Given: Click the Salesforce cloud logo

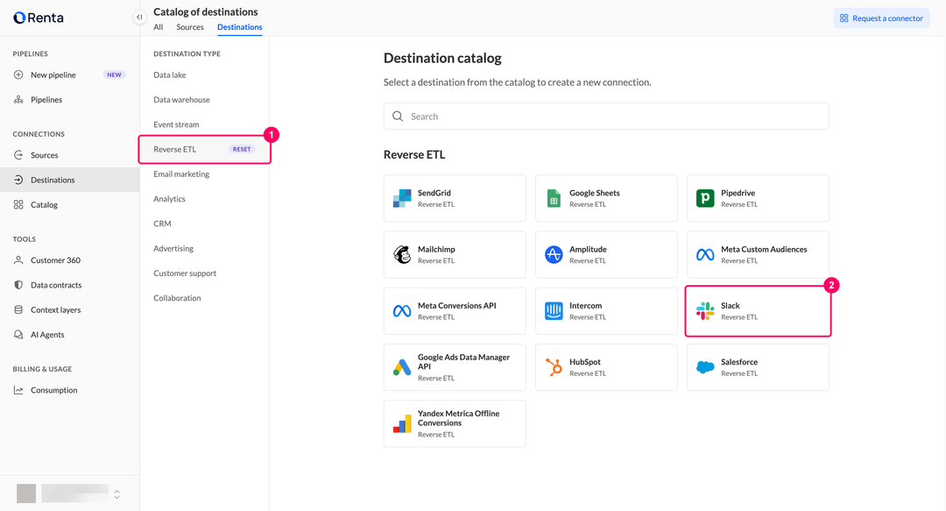Looking at the screenshot, I should tap(704, 367).
